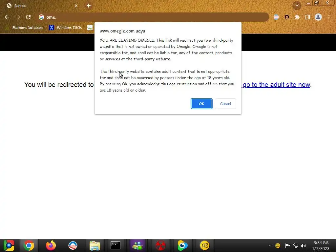Open the red radiation icon app
The width and height of the screenshot is (336, 252).
pyautogui.click(x=160, y=245)
